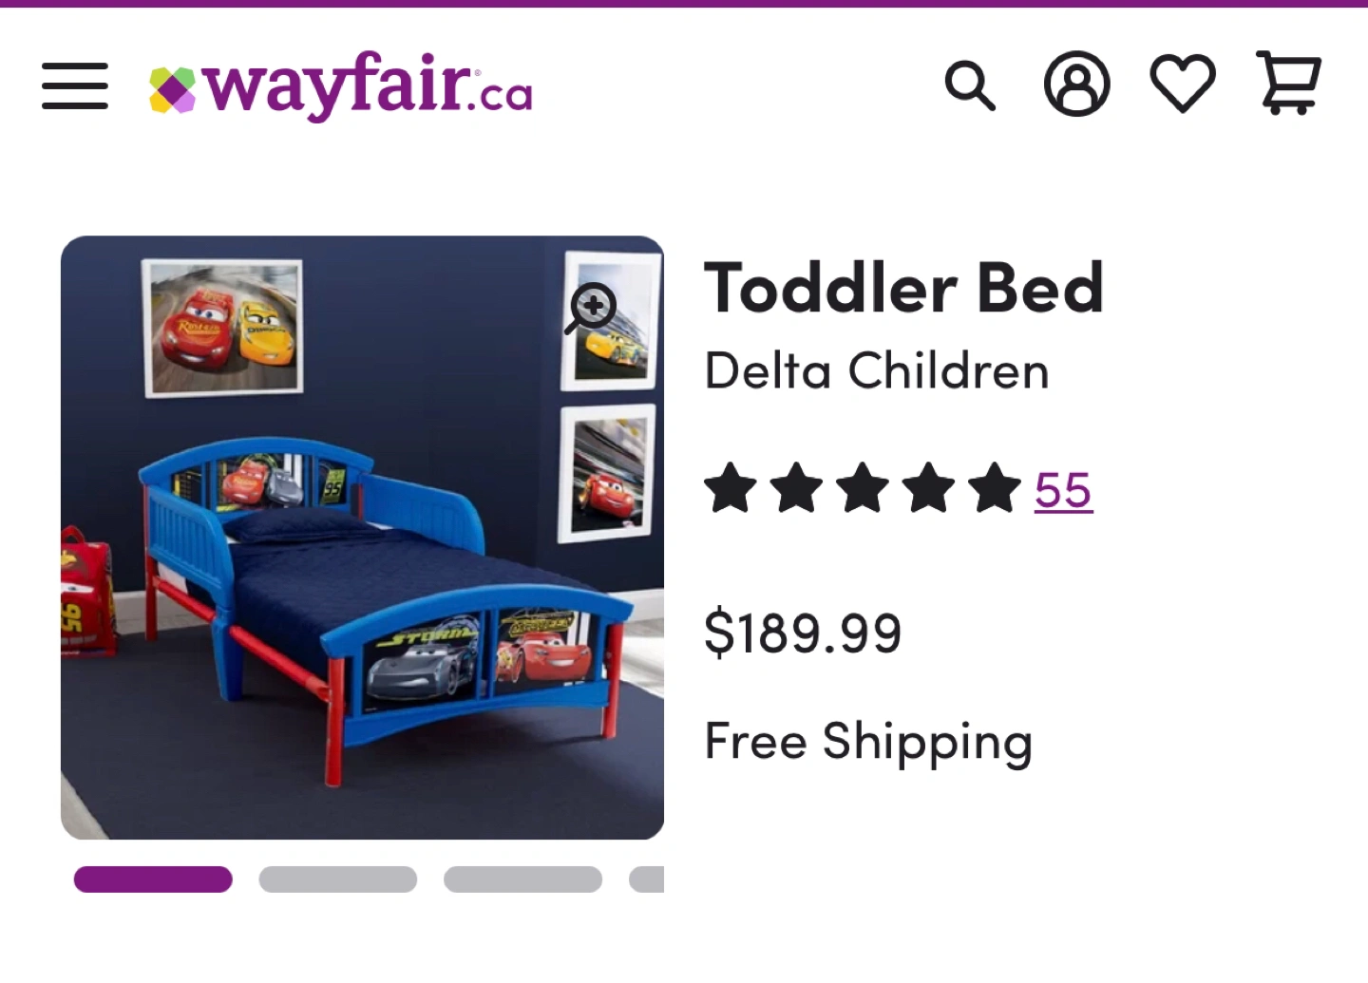Click the Wayfair.ca logo

342,86
